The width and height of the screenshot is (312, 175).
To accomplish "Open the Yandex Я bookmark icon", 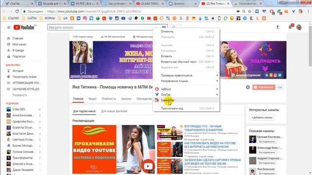I will pos(187,18).
